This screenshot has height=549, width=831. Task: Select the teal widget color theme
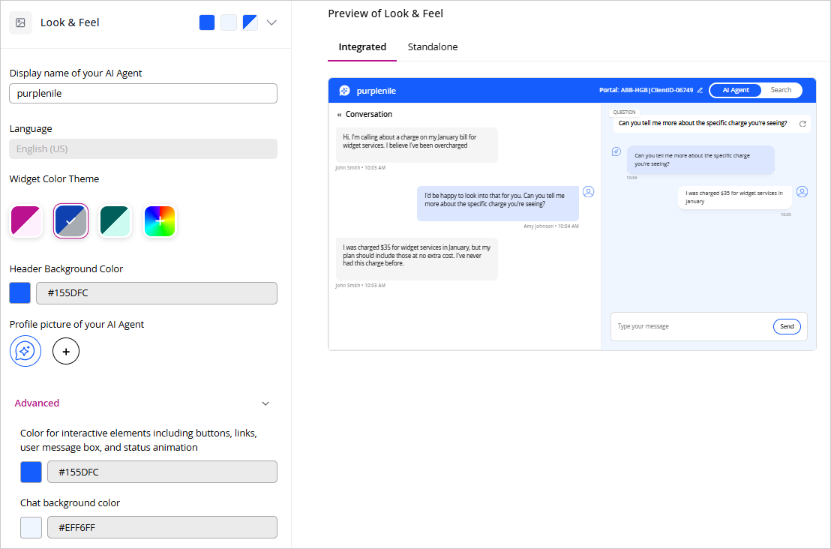115,221
